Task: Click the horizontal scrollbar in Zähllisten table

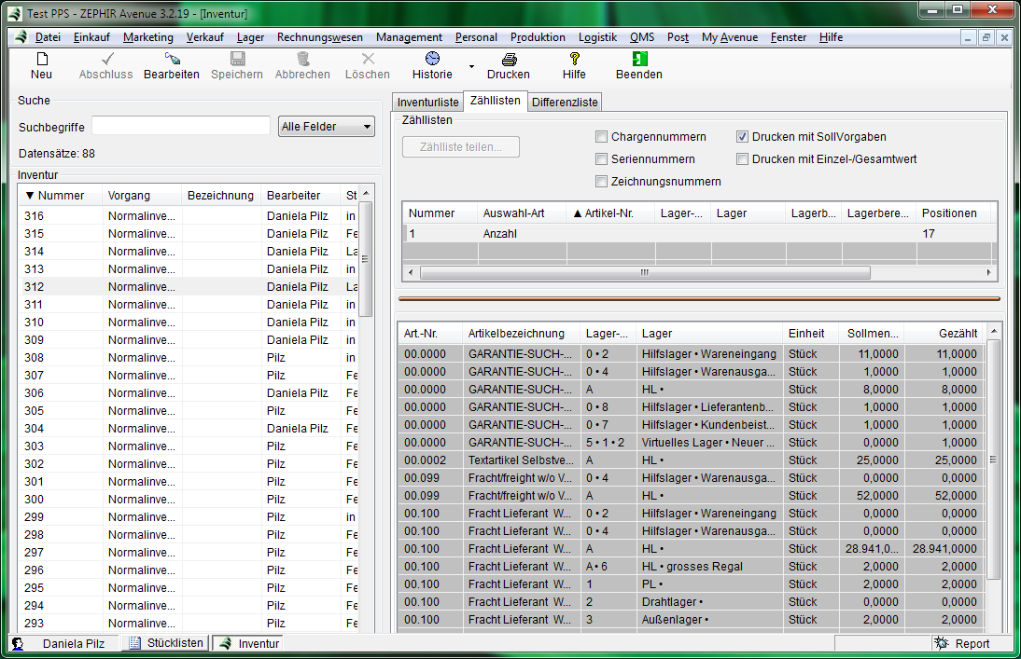Action: [644, 273]
